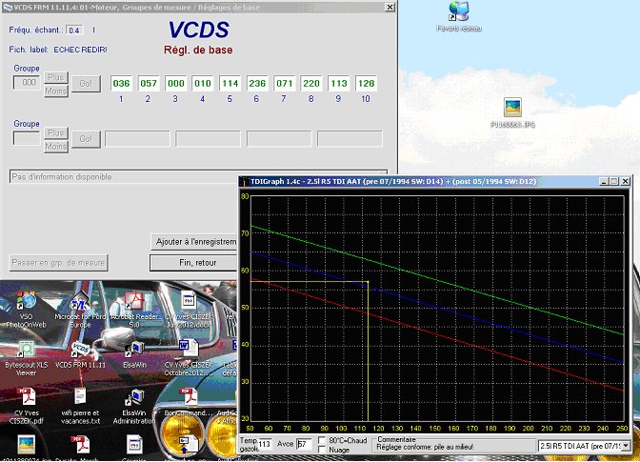Click the Fréqu. échant. value field
640x462 pixels.
[x=74, y=30]
